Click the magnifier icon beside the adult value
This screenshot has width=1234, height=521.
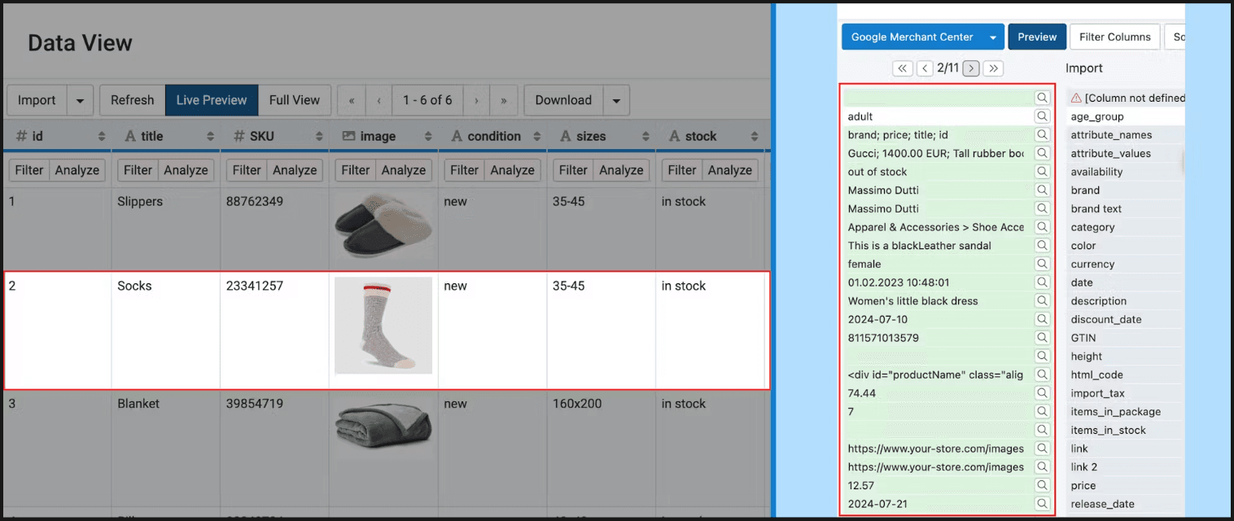pos(1042,116)
